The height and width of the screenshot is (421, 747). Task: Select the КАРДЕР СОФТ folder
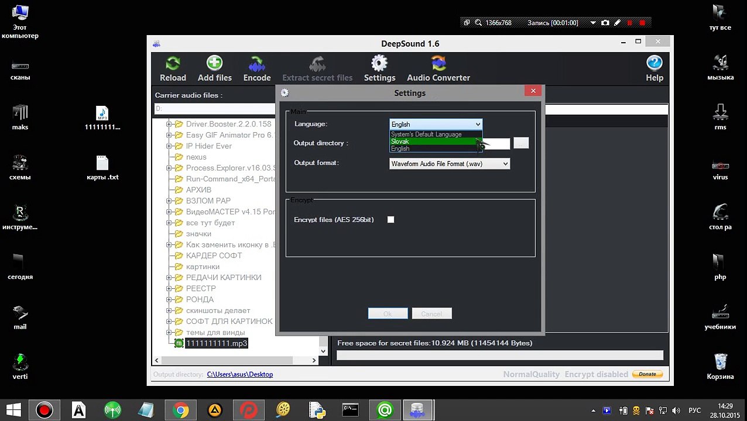pos(214,256)
